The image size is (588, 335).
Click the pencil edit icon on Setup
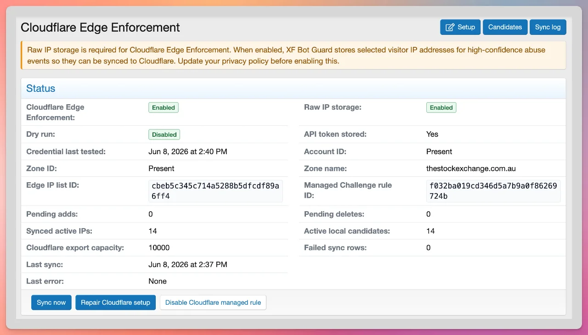pyautogui.click(x=450, y=27)
